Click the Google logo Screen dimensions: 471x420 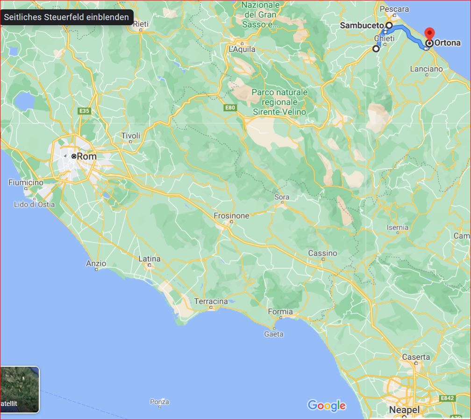(327, 406)
